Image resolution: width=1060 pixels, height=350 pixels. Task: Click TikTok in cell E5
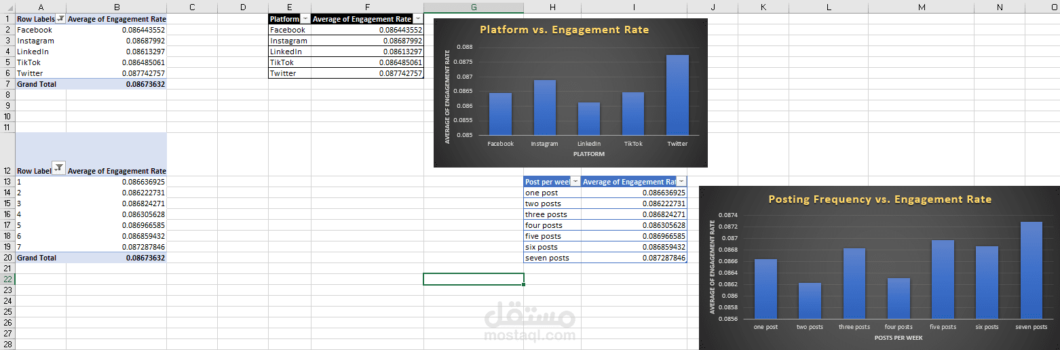click(x=290, y=62)
